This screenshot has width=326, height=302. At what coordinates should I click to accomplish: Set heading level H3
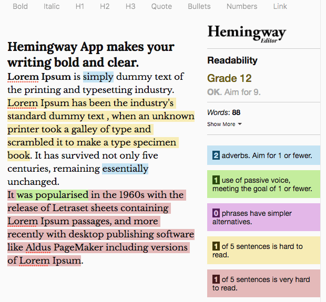pyautogui.click(x=130, y=6)
